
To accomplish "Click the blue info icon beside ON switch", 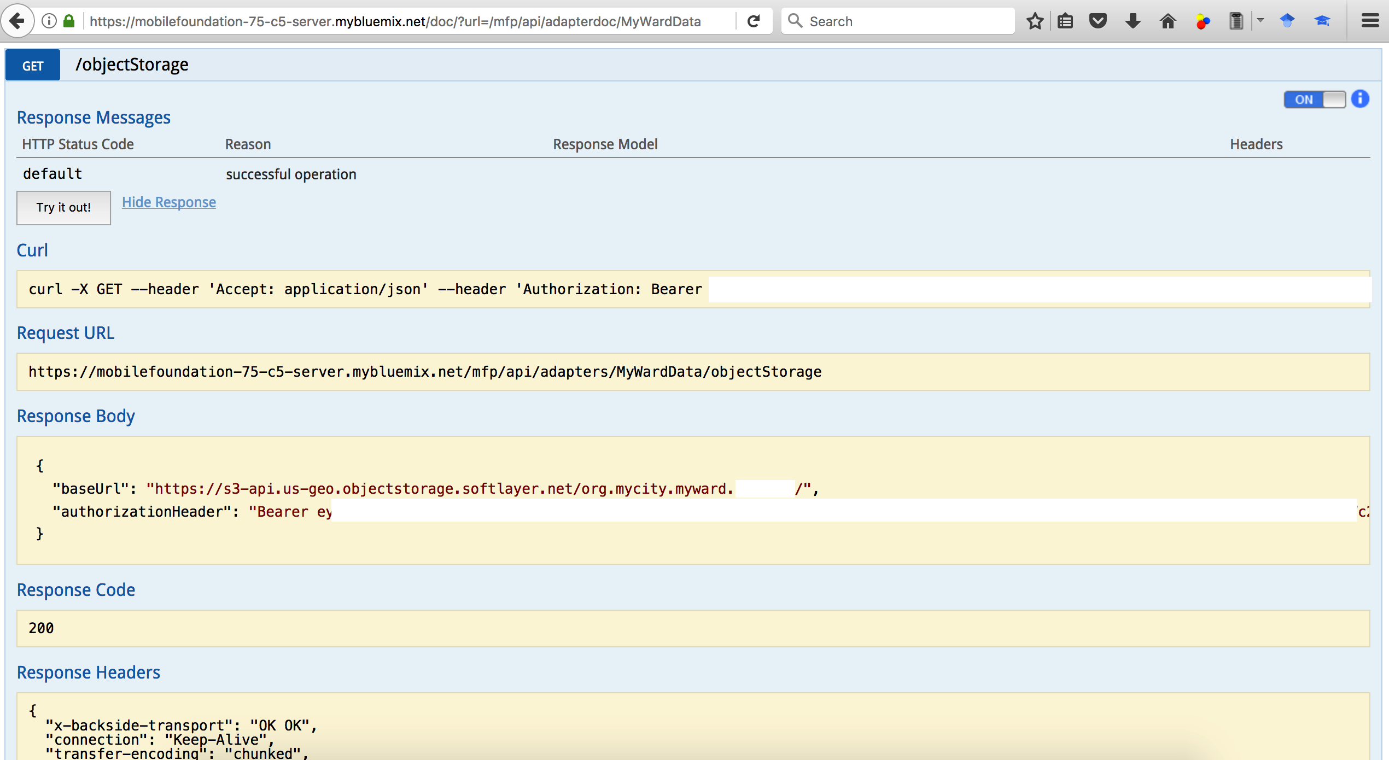I will [x=1359, y=99].
